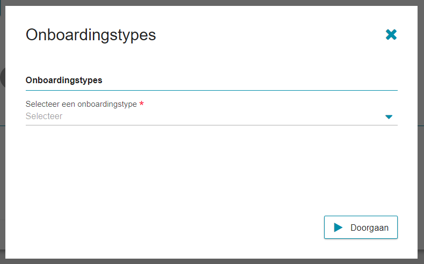
Task: Click the gray underline of the Selecteer field
Action: click(x=211, y=125)
